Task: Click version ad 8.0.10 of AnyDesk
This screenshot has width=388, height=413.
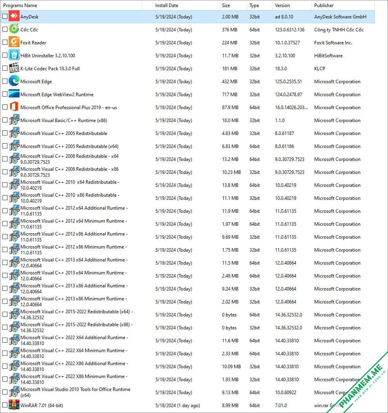Action: (284, 16)
